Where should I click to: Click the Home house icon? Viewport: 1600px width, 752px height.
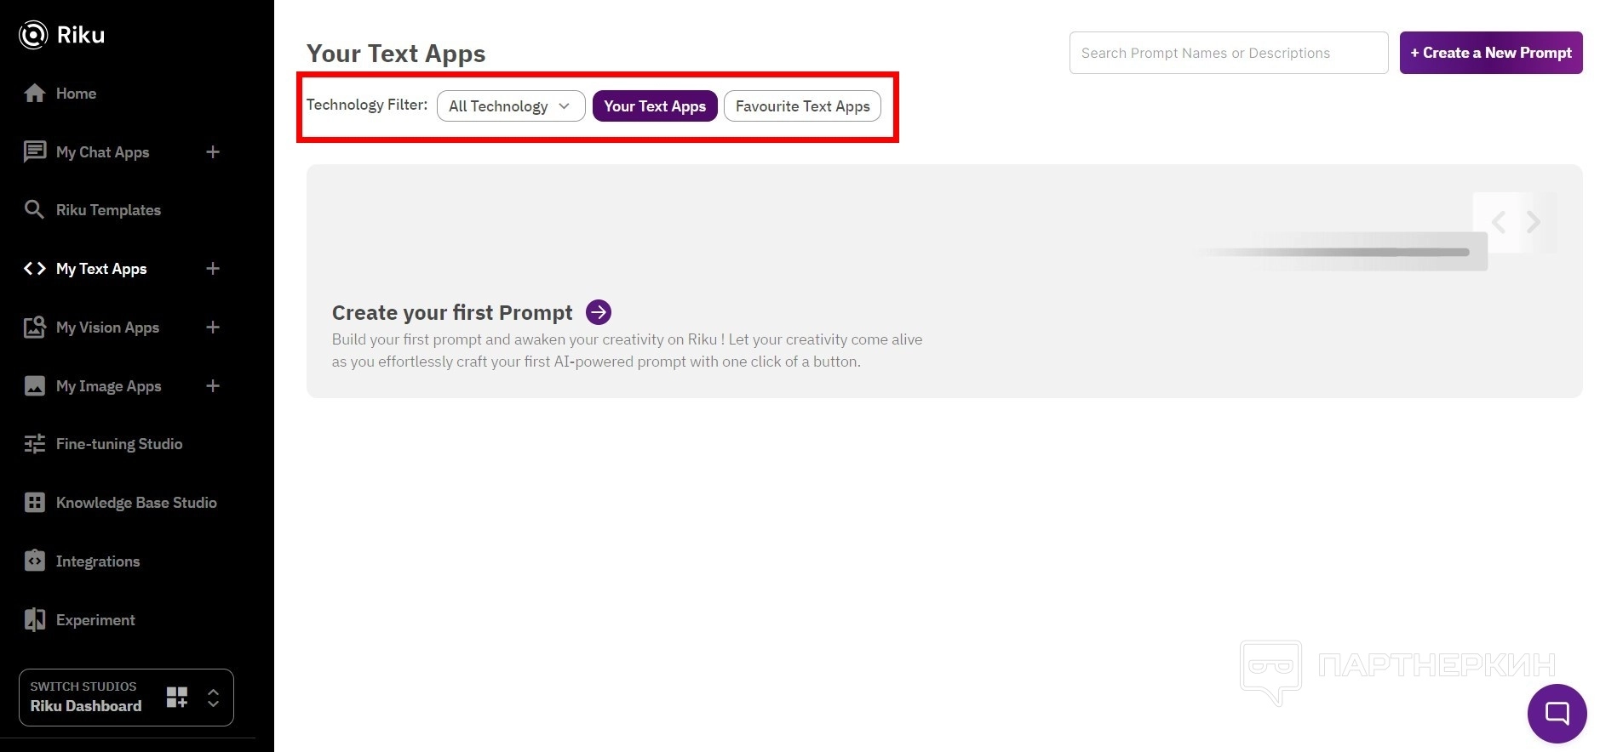coord(35,94)
